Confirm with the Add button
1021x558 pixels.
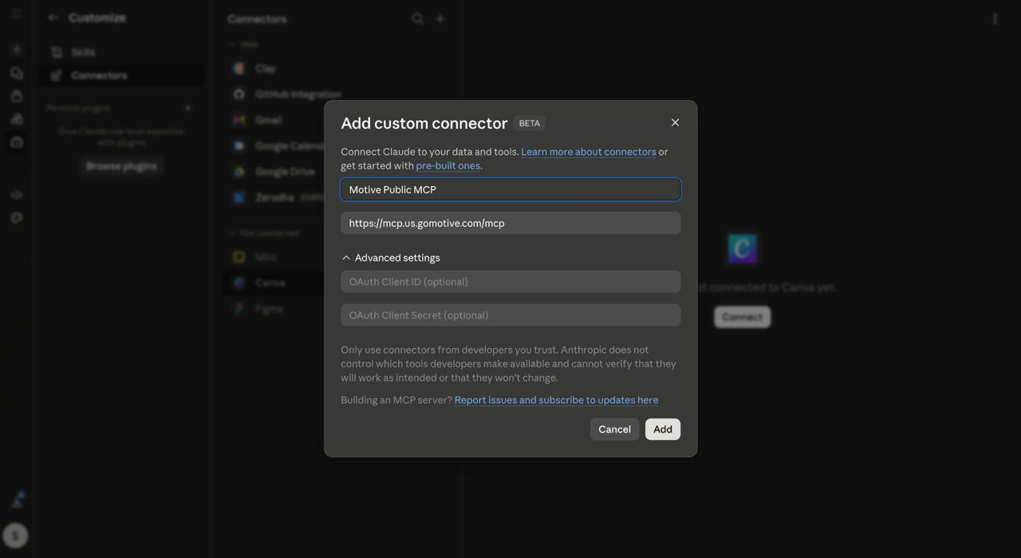663,429
